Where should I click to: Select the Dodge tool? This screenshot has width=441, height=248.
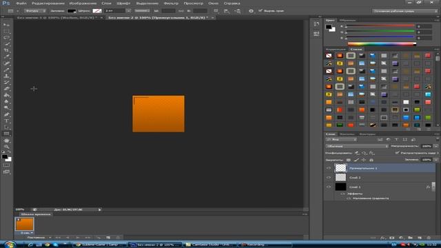point(6,108)
